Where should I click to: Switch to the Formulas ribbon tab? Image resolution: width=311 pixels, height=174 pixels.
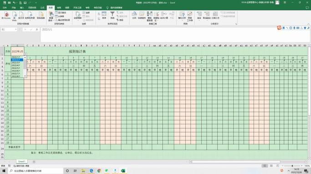tap(42, 8)
